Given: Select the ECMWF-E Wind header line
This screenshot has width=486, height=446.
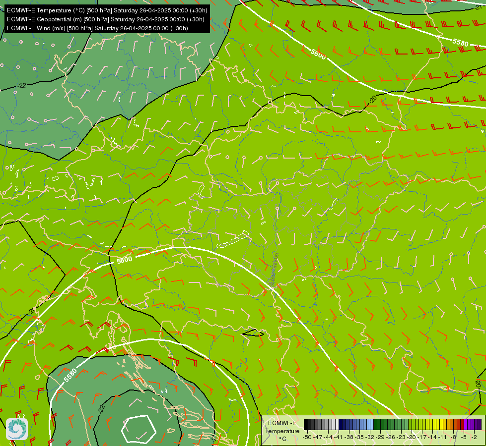Looking at the screenshot, I should pos(97,28).
